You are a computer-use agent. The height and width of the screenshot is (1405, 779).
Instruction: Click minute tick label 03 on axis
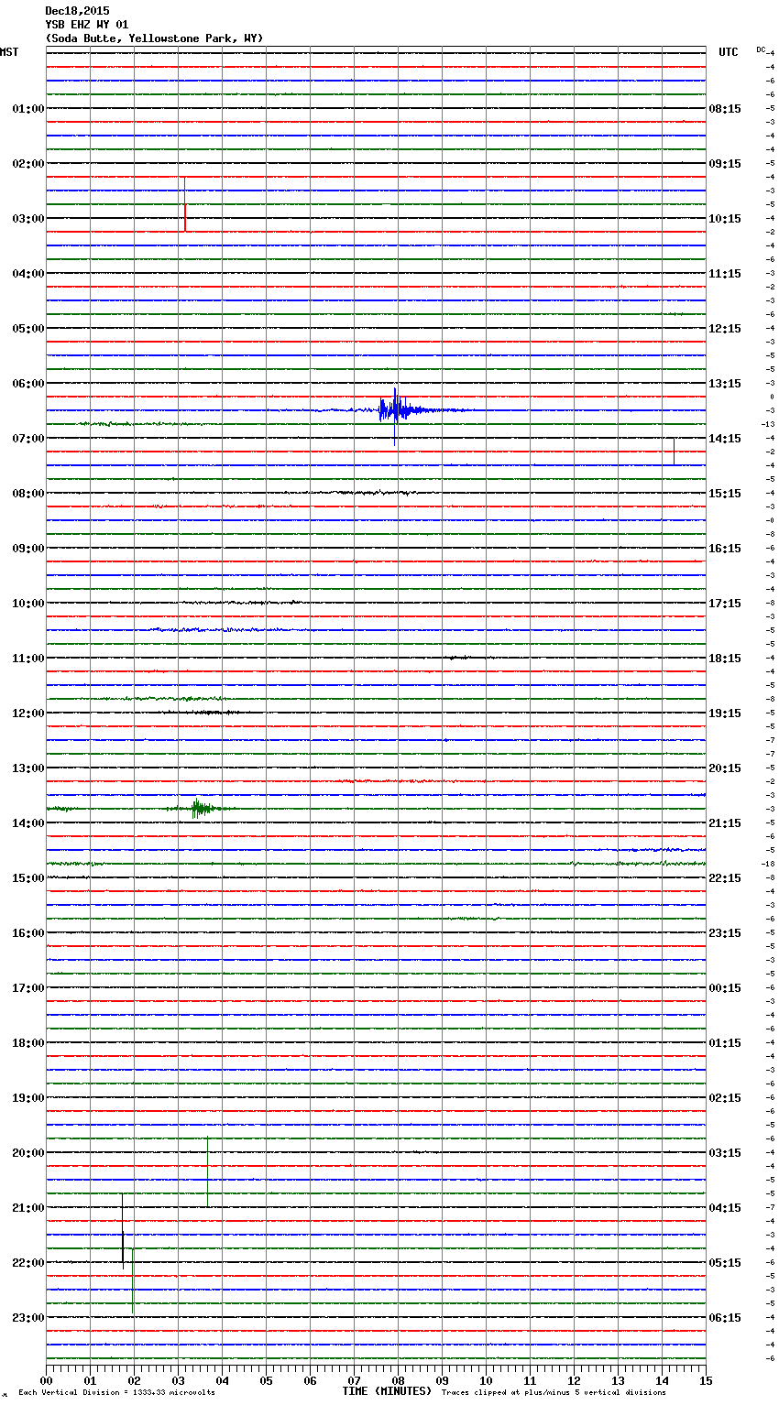[x=178, y=1380]
